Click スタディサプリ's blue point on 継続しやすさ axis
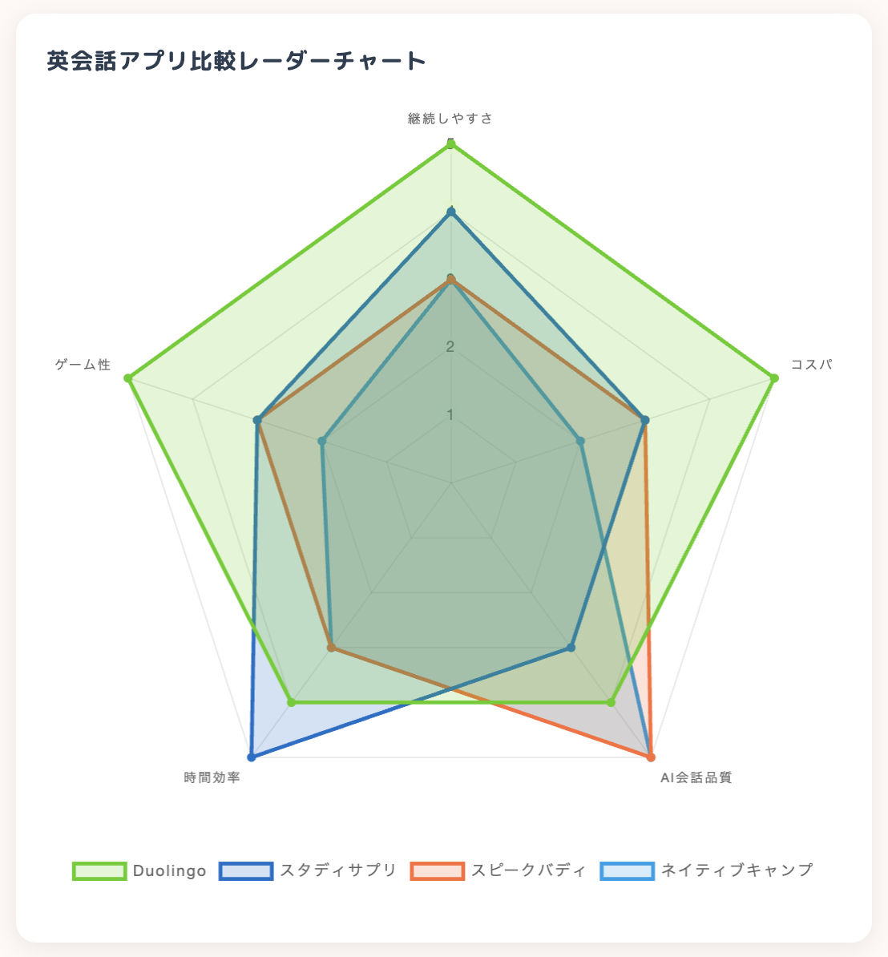The height and width of the screenshot is (957, 888). pos(451,212)
